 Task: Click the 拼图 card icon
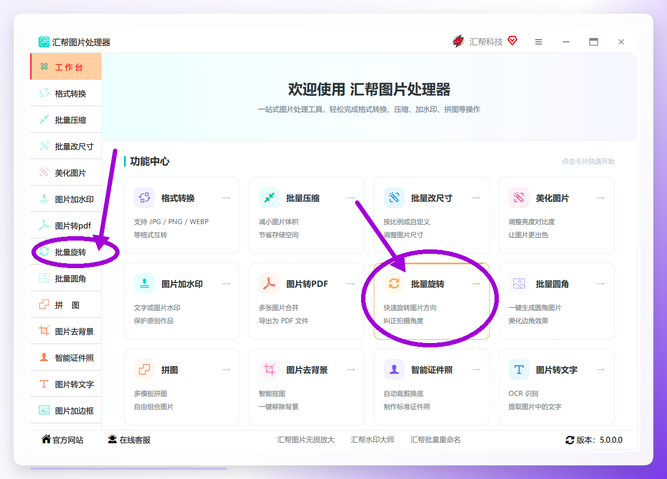(x=144, y=369)
